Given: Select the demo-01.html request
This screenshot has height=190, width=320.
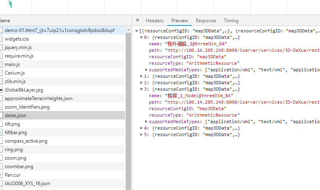Looking at the screenshot, I should click(62, 30).
